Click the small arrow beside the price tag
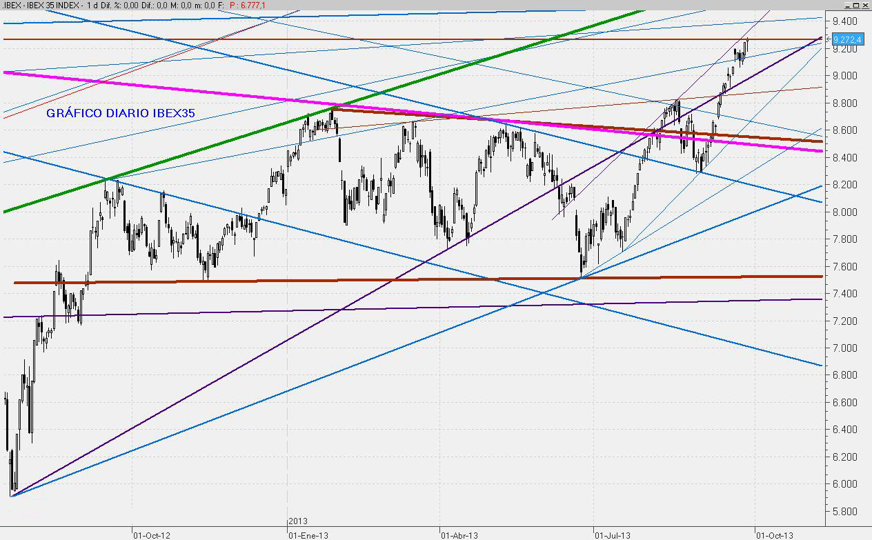Viewport: 872px width, 540px height. click(829, 39)
